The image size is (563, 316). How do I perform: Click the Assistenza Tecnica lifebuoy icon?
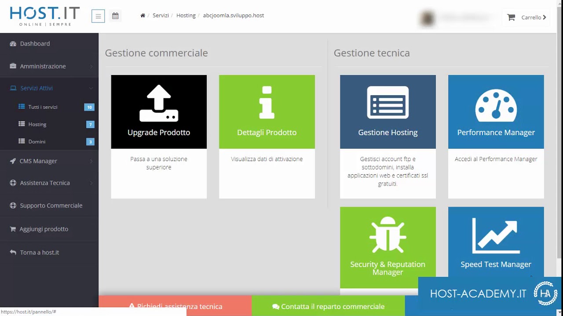(13, 183)
